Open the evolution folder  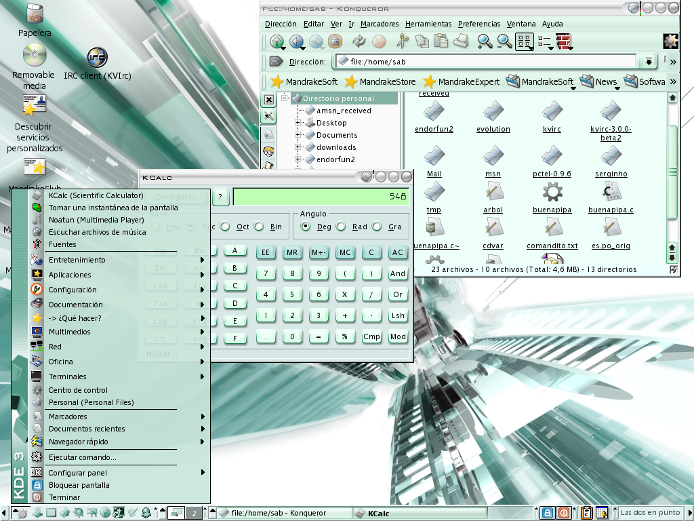point(493,117)
